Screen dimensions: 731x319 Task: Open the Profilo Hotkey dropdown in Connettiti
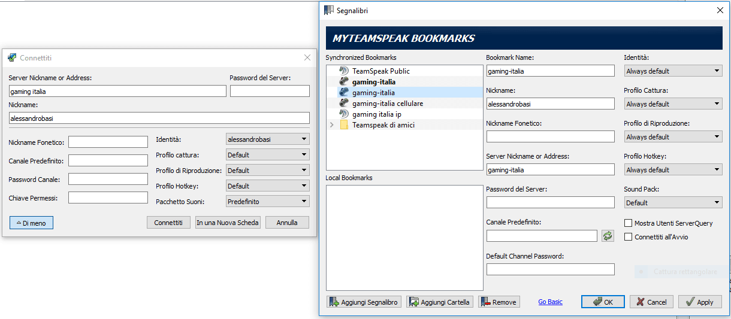268,186
